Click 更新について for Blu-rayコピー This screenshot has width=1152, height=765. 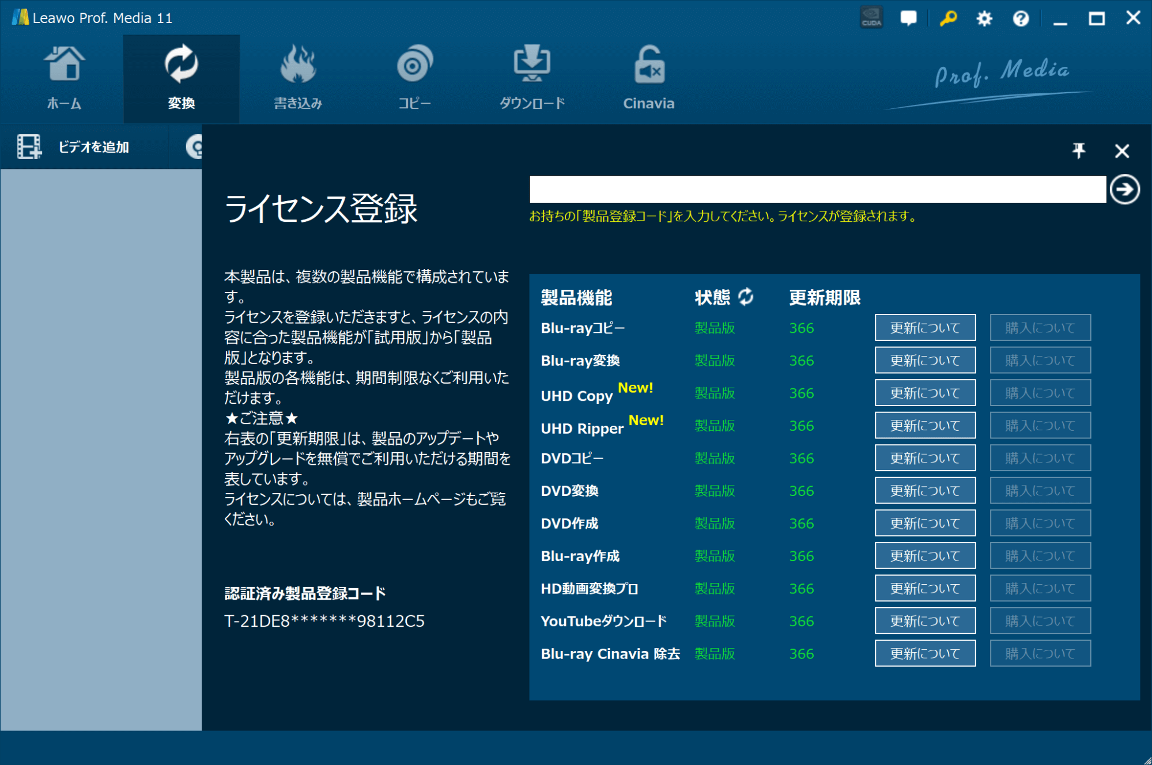[925, 328]
